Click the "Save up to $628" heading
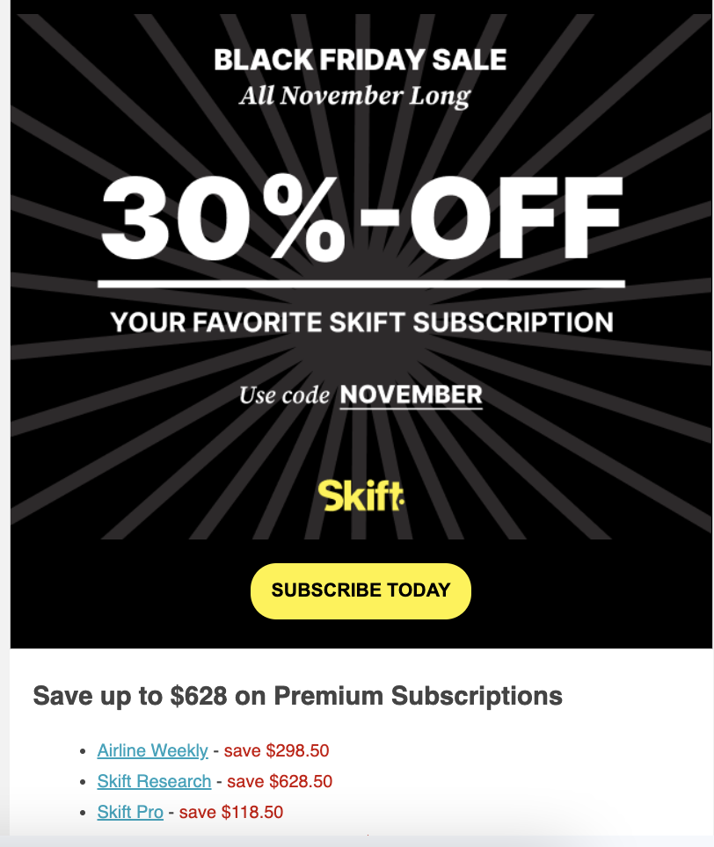Viewport: 714px width, 847px height. [297, 696]
